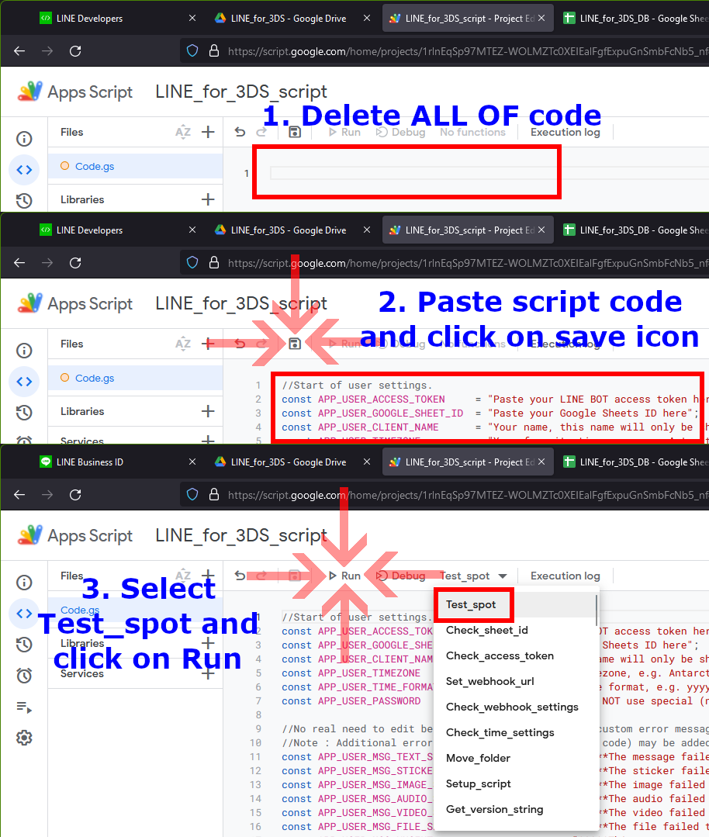Click the reload icon in the step 2 browser
Image resolution: width=709 pixels, height=837 pixels.
(x=75, y=263)
